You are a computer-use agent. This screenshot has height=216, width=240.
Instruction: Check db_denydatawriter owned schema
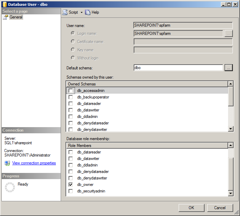[x=71, y=130]
